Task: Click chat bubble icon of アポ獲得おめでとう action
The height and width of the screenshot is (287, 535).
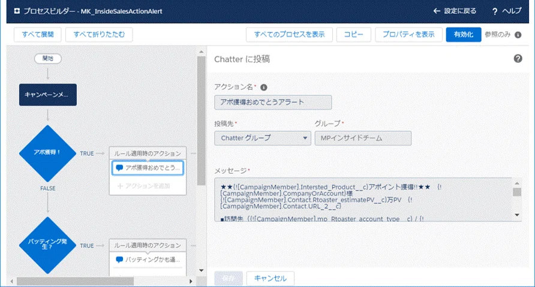Action: coord(119,168)
